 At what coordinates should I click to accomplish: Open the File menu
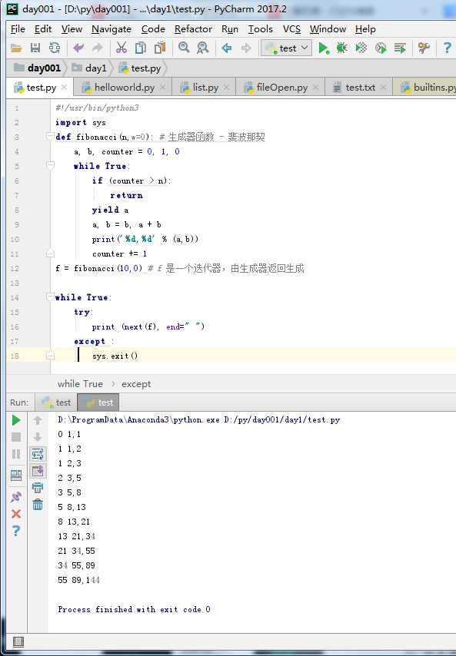coord(18,29)
